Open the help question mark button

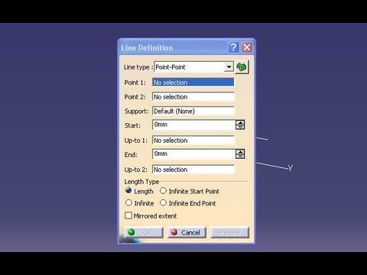[233, 47]
